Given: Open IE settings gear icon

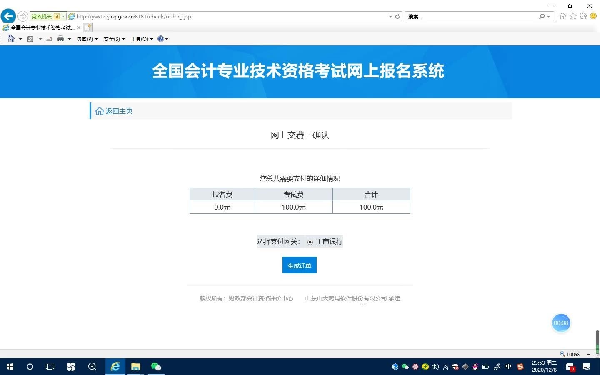Looking at the screenshot, I should 583,16.
